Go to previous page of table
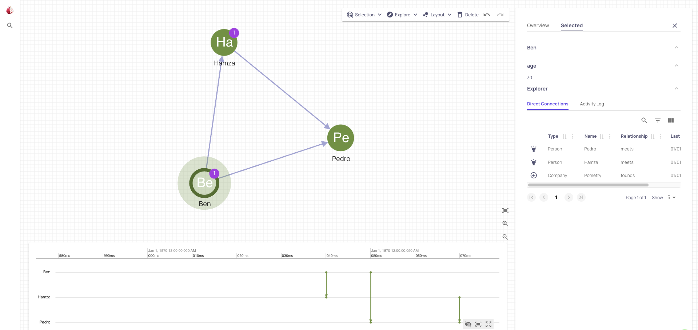Image resolution: width=698 pixels, height=330 pixels. tap(544, 197)
